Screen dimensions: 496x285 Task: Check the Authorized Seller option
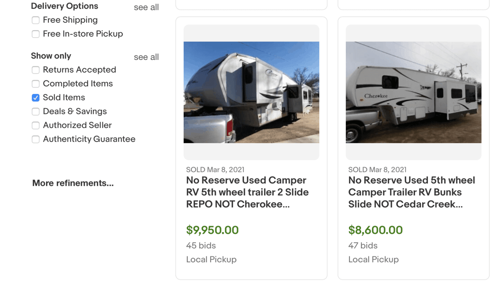[35, 125]
